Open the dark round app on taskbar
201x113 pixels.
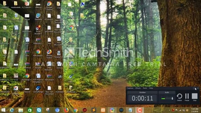click(121, 110)
